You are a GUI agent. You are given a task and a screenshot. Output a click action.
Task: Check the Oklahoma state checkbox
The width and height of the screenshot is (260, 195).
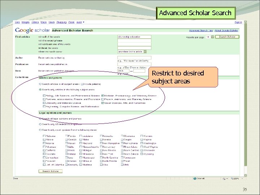click(x=122, y=136)
